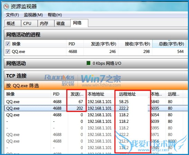The image size is (189, 155).
Task: Select TCP row with local port 6054
Action: 96,115
